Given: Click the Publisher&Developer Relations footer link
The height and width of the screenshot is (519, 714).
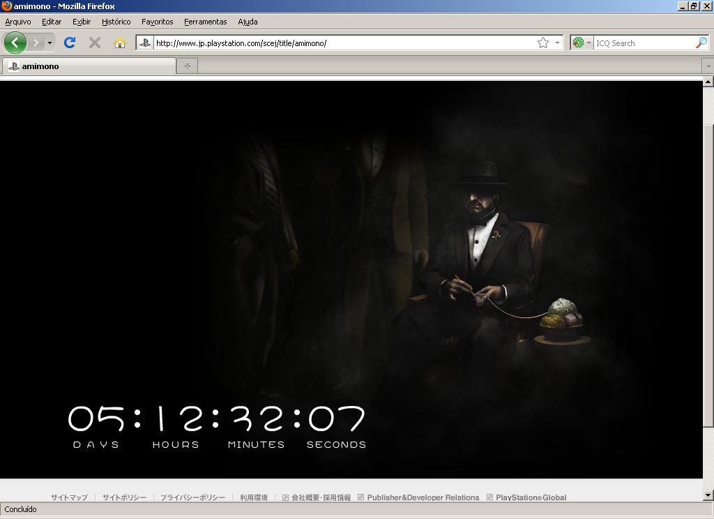Looking at the screenshot, I should [x=423, y=497].
